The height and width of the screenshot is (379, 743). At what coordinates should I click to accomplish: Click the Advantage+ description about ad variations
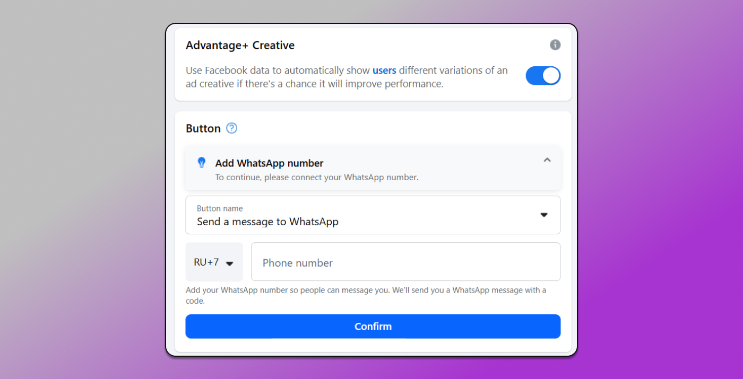(347, 77)
